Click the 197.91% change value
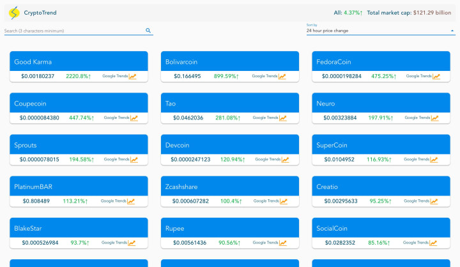460x267 pixels. (x=381, y=118)
